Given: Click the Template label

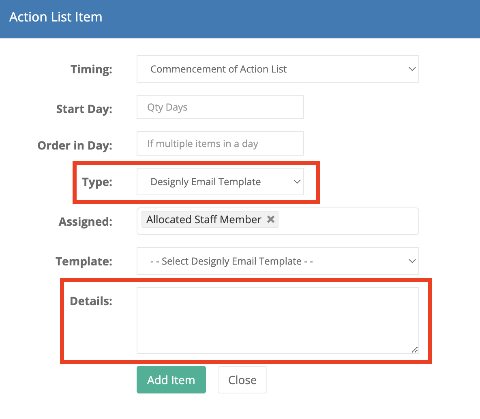Looking at the screenshot, I should (x=84, y=261).
